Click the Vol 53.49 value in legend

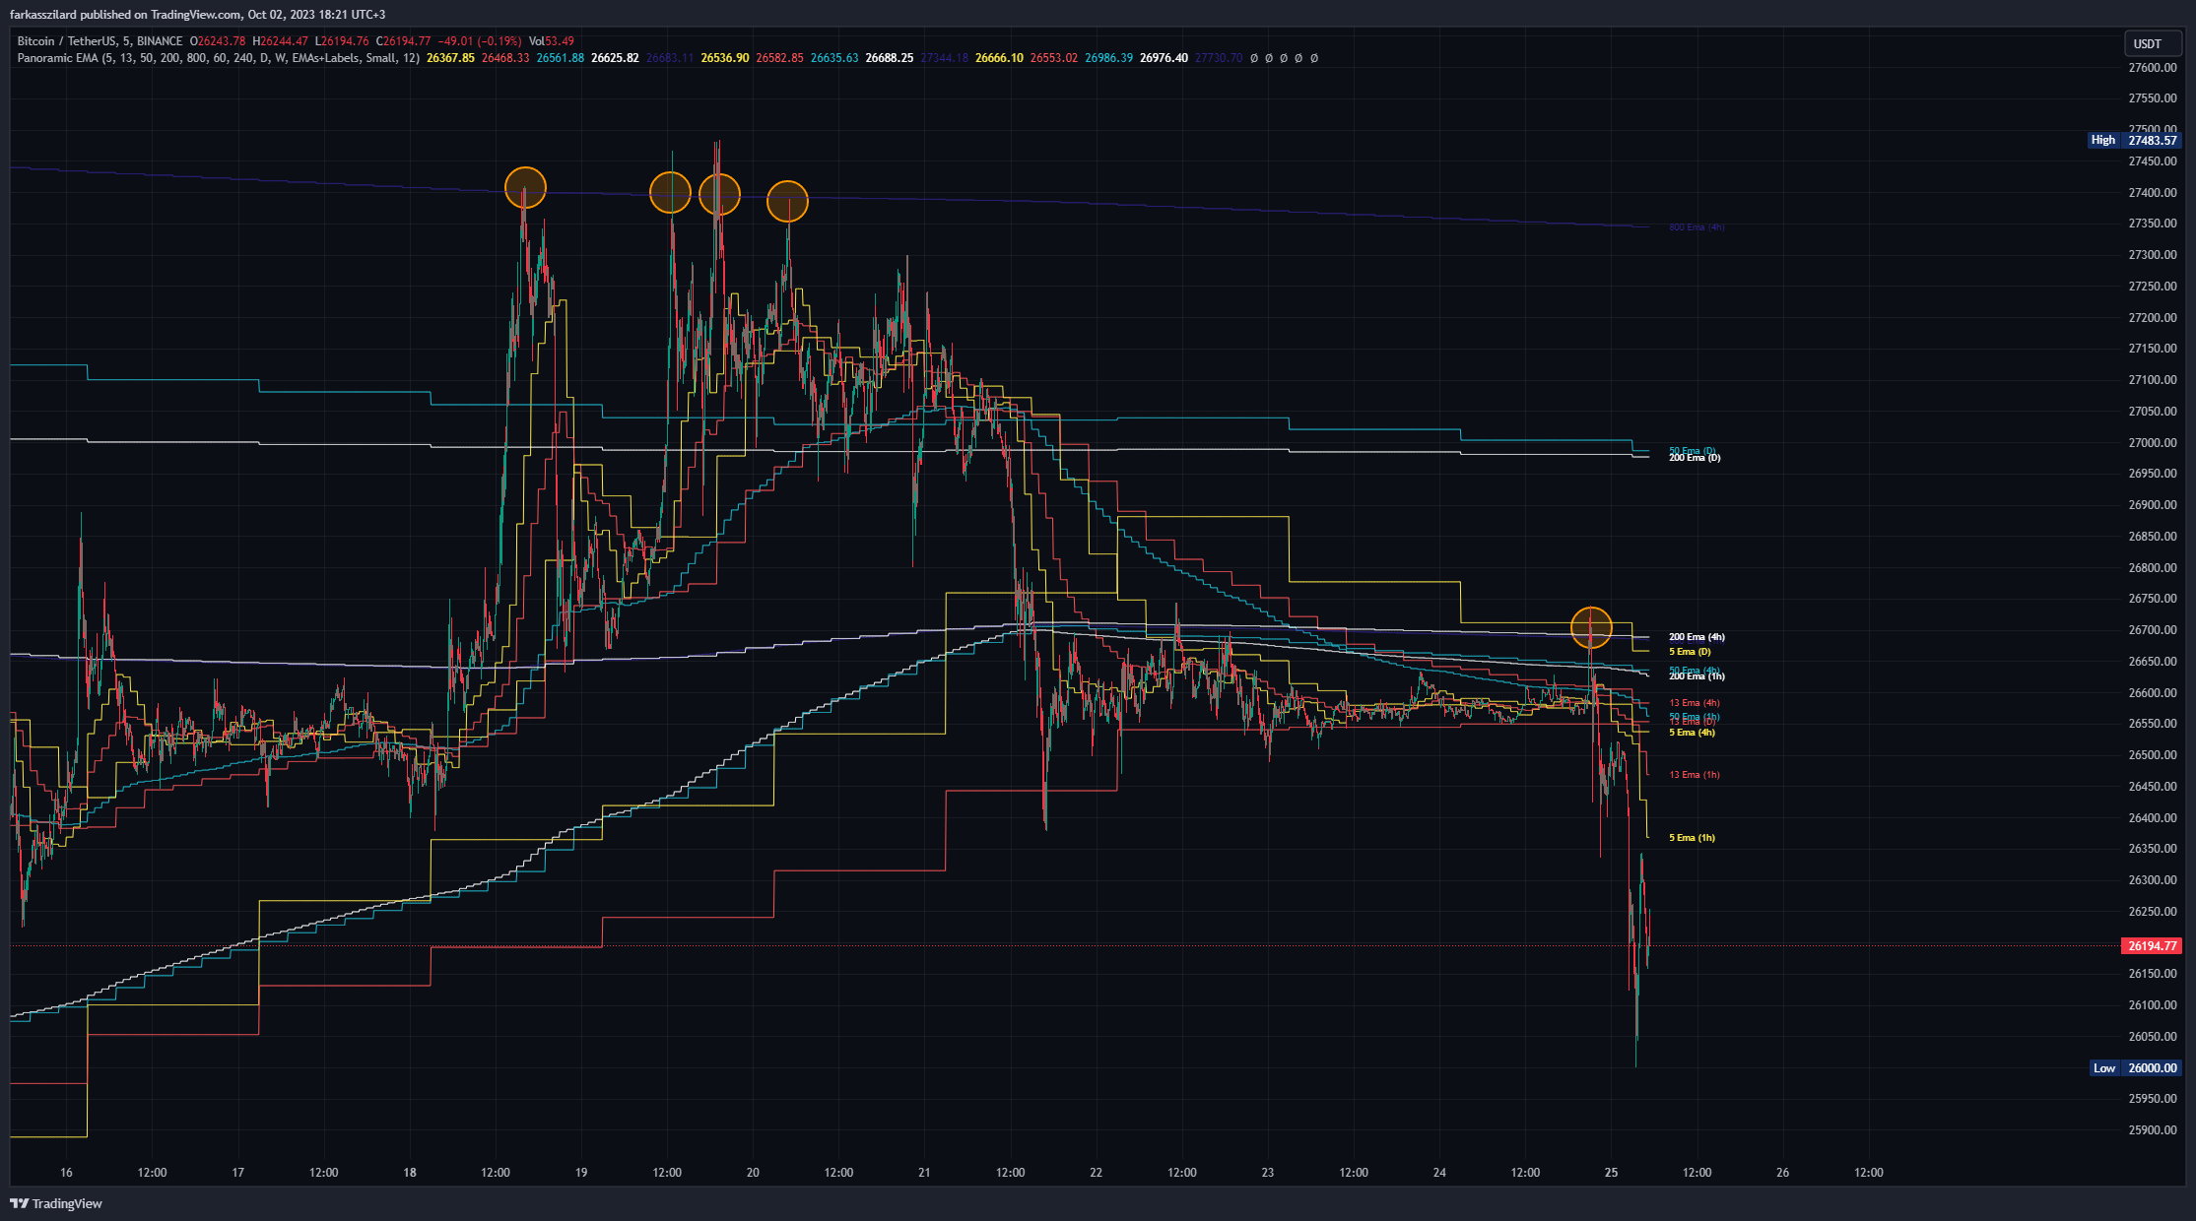tap(551, 41)
